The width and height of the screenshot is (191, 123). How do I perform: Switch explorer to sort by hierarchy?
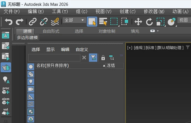click(x=111, y=58)
